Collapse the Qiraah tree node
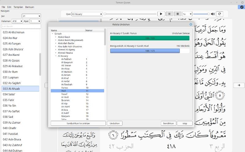Image resolution: width=245 pixels, height=152 pixels. [x=52, y=34]
